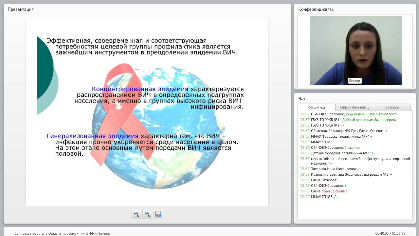
Task: Switch to the Общий чат tab
Action: pyautogui.click(x=317, y=107)
